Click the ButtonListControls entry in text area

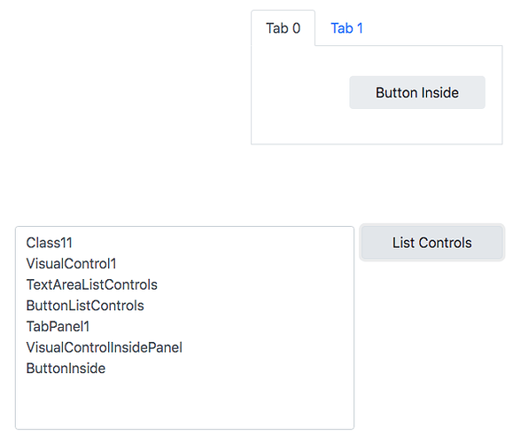85,306
